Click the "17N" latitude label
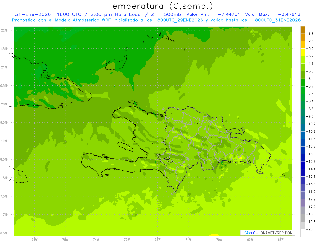This screenshot has width=315, height=243. click(x=4, y=215)
